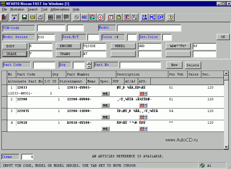Click the FL document toolbar icon

pos(134,17)
